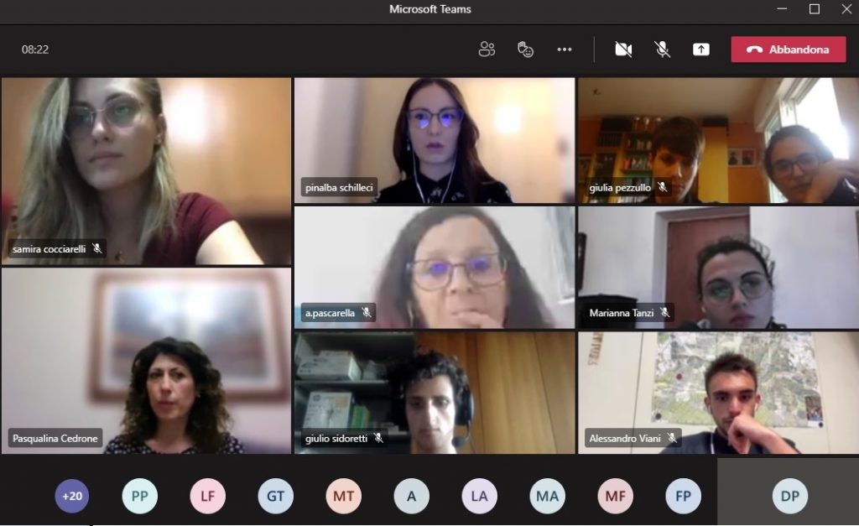Image resolution: width=859 pixels, height=526 pixels.
Task: Leave the meeting with Abbandona
Action: (789, 49)
